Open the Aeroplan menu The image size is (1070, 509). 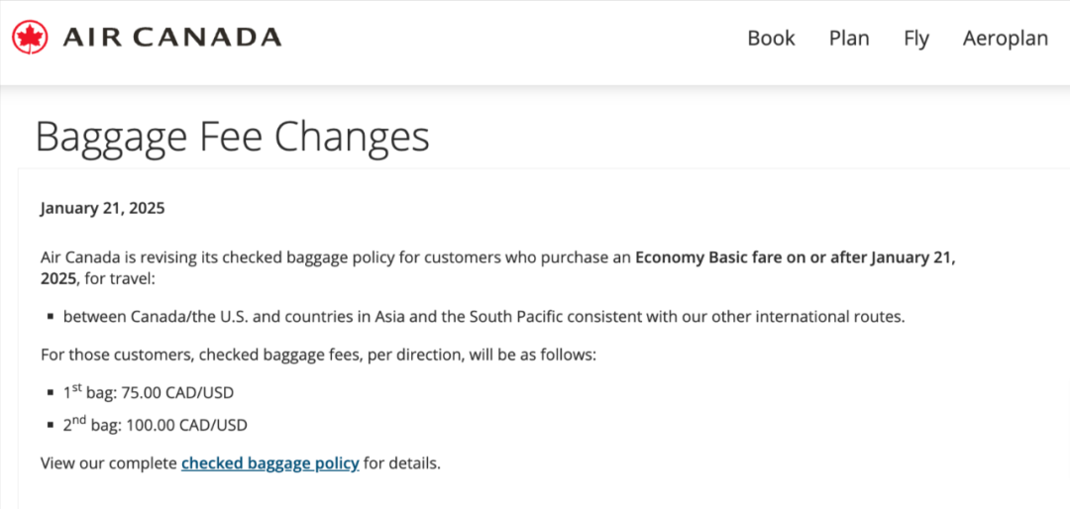coord(1005,38)
